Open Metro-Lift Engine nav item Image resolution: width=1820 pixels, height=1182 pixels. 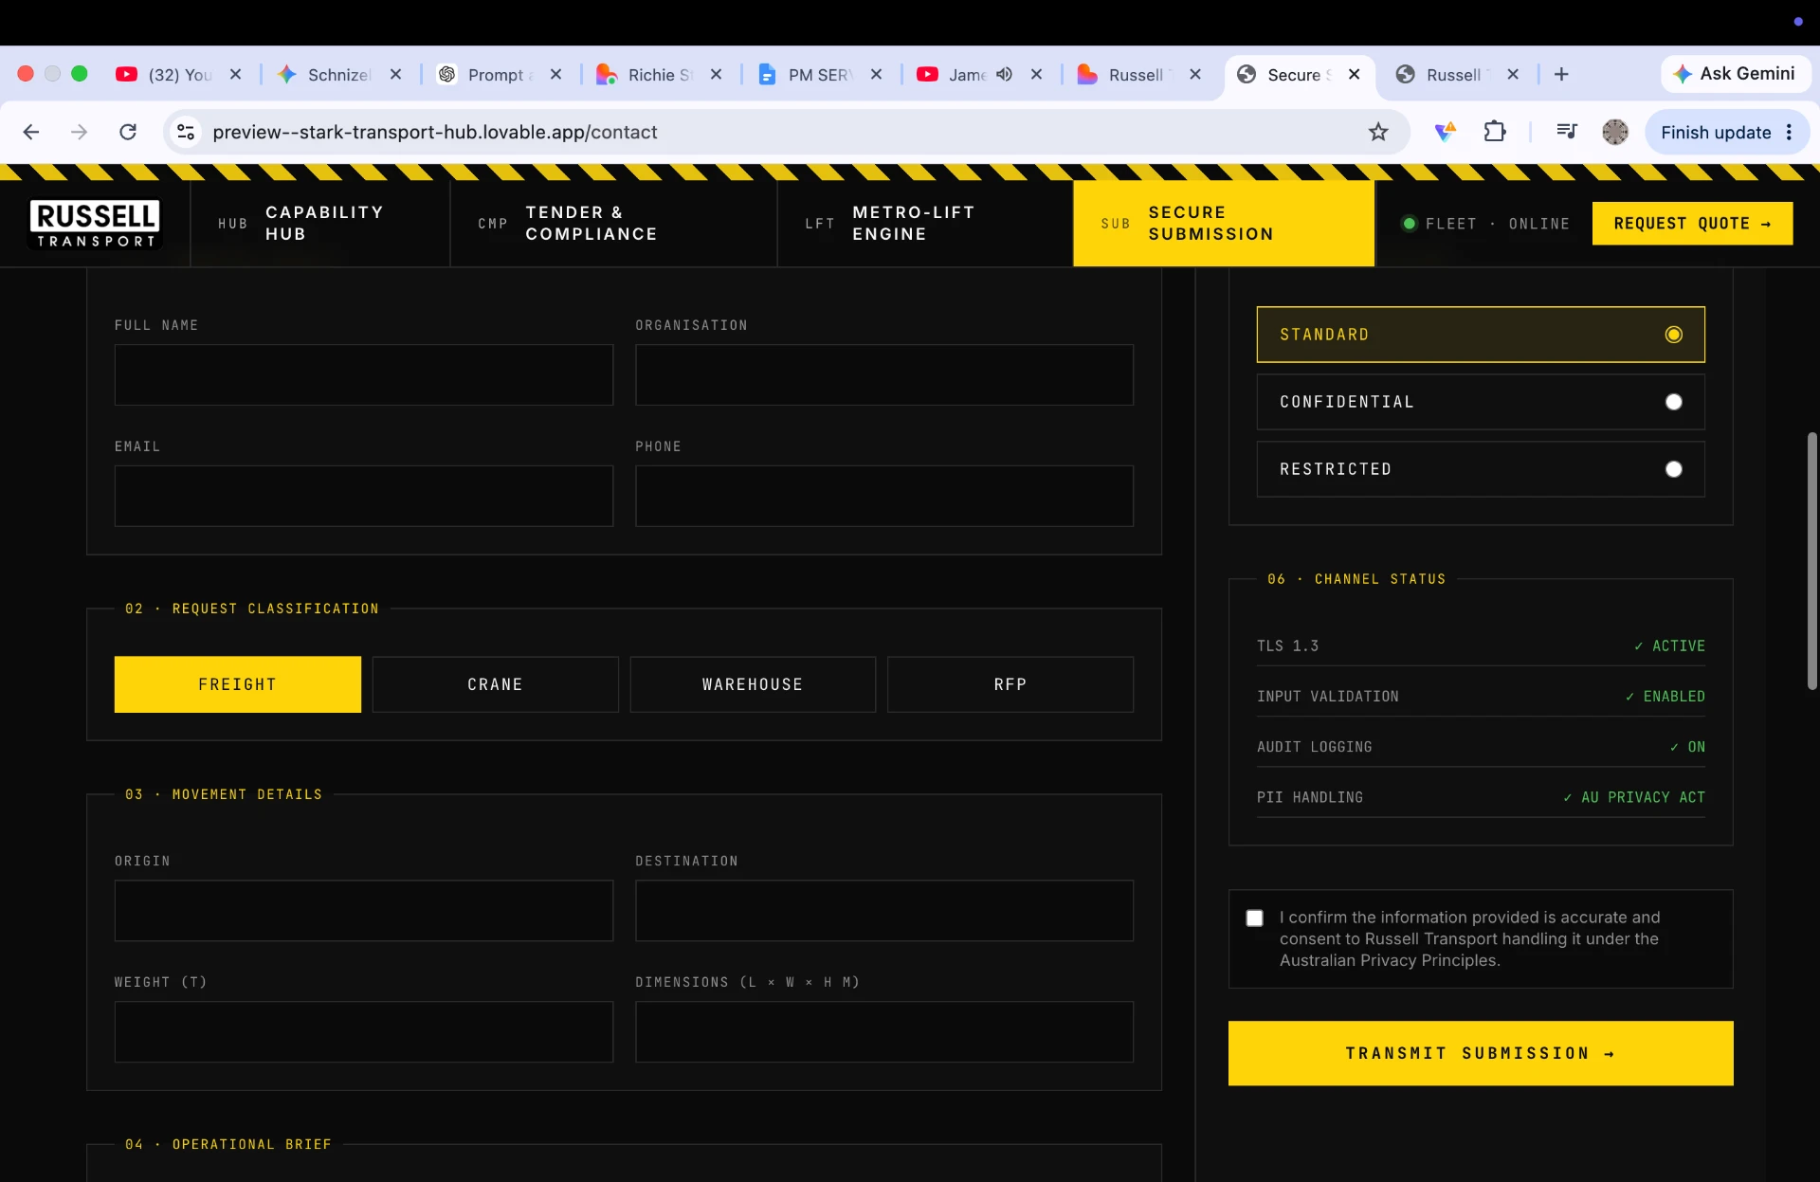[925, 224]
